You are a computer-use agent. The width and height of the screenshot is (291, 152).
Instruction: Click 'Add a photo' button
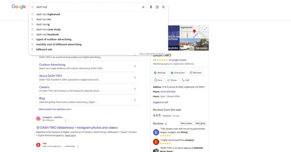click(x=200, y=123)
